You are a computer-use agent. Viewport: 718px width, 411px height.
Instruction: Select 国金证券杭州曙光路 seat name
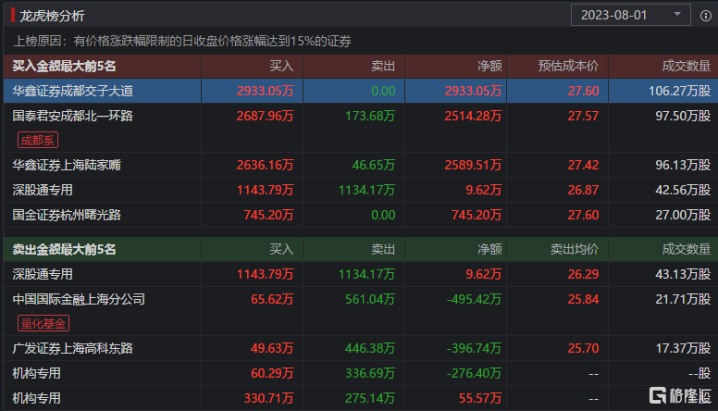coord(67,215)
